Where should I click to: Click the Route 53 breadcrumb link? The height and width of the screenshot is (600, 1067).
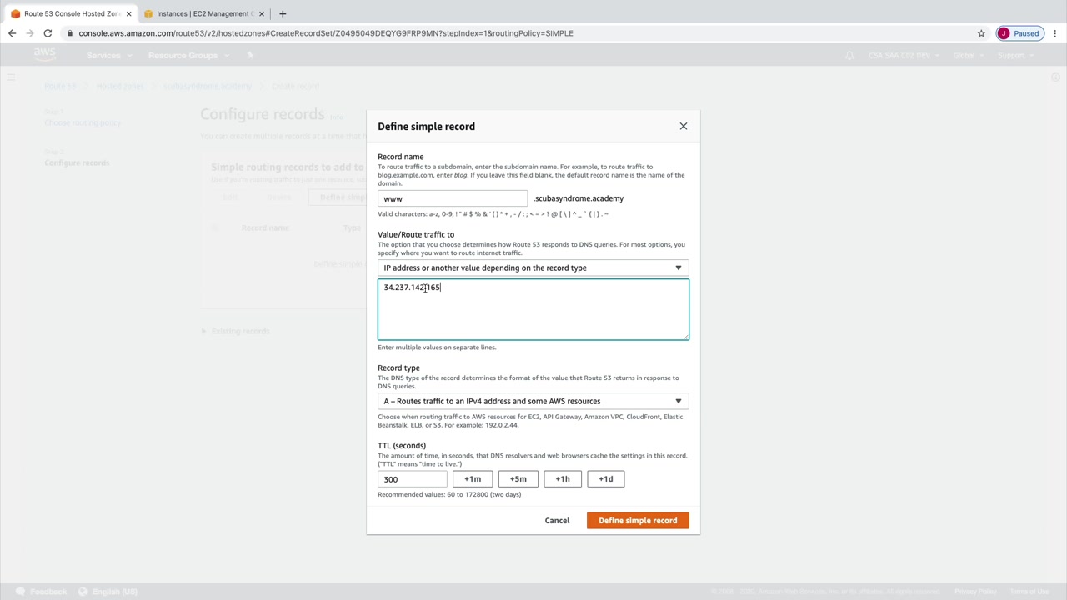tap(60, 86)
